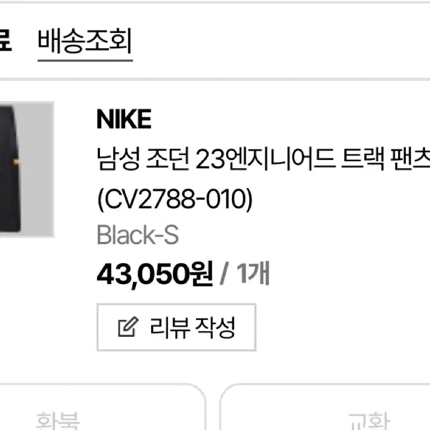Click the Black-S option text
This screenshot has width=430, height=430.
tap(138, 235)
